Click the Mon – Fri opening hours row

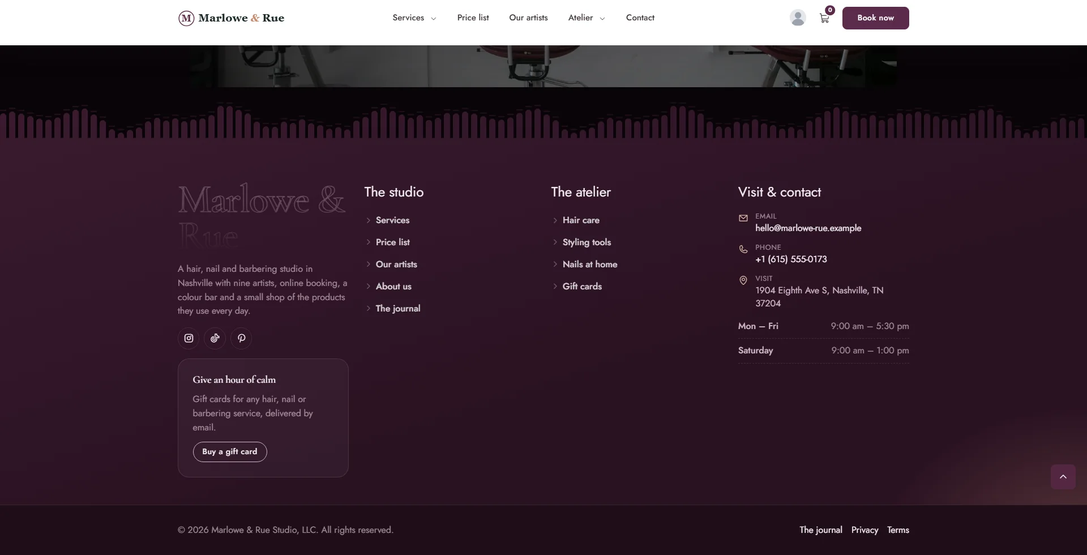(x=823, y=326)
